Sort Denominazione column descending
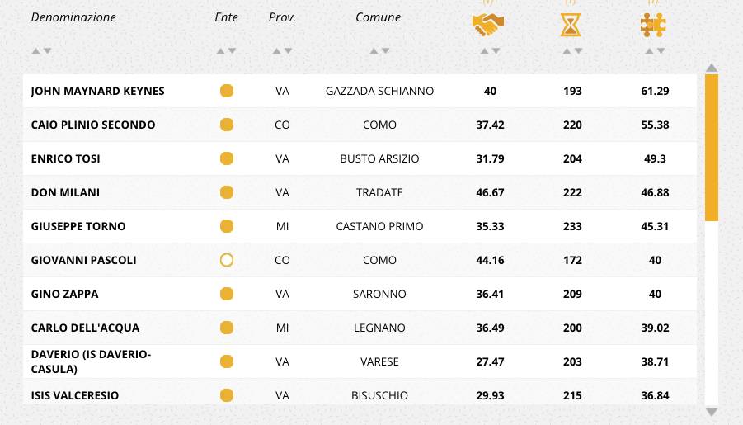 [x=47, y=51]
